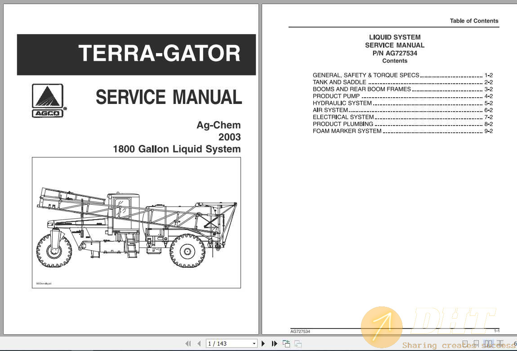Jump to the last page
Screen dimensions: 517x351
click(x=274, y=343)
